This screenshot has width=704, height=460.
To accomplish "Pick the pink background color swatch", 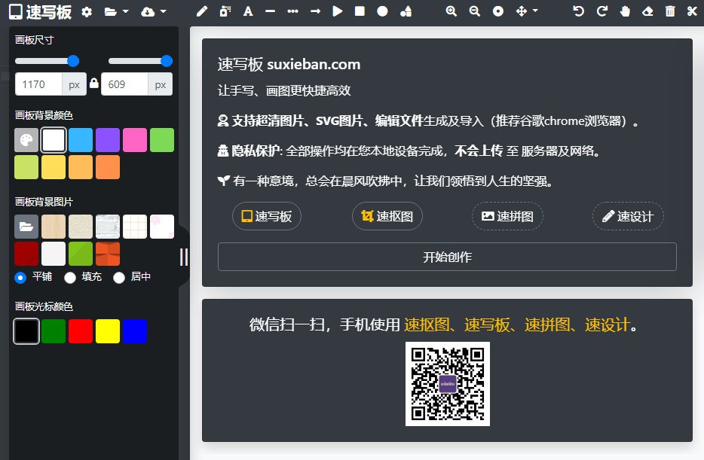I will tap(135, 140).
